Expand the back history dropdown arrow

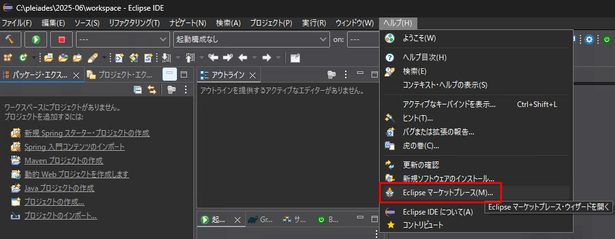[254, 58]
